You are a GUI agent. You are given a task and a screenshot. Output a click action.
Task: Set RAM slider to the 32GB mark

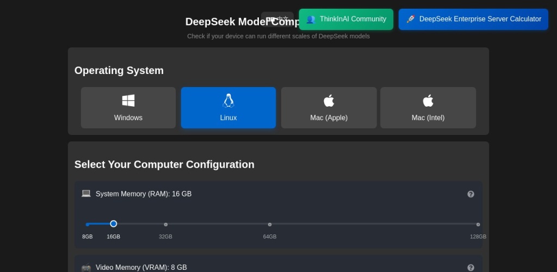click(x=165, y=225)
